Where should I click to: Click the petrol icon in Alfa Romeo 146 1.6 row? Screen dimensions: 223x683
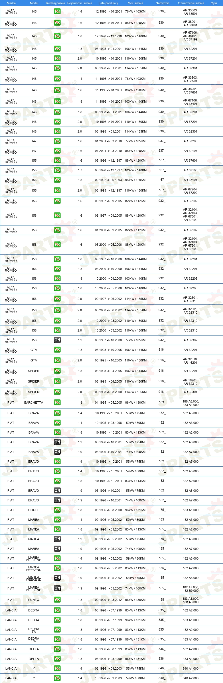57,90
